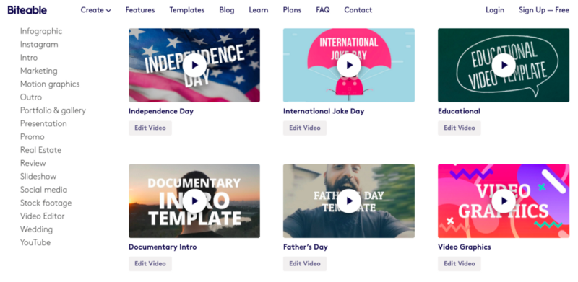Select the Real Estate category

point(41,150)
